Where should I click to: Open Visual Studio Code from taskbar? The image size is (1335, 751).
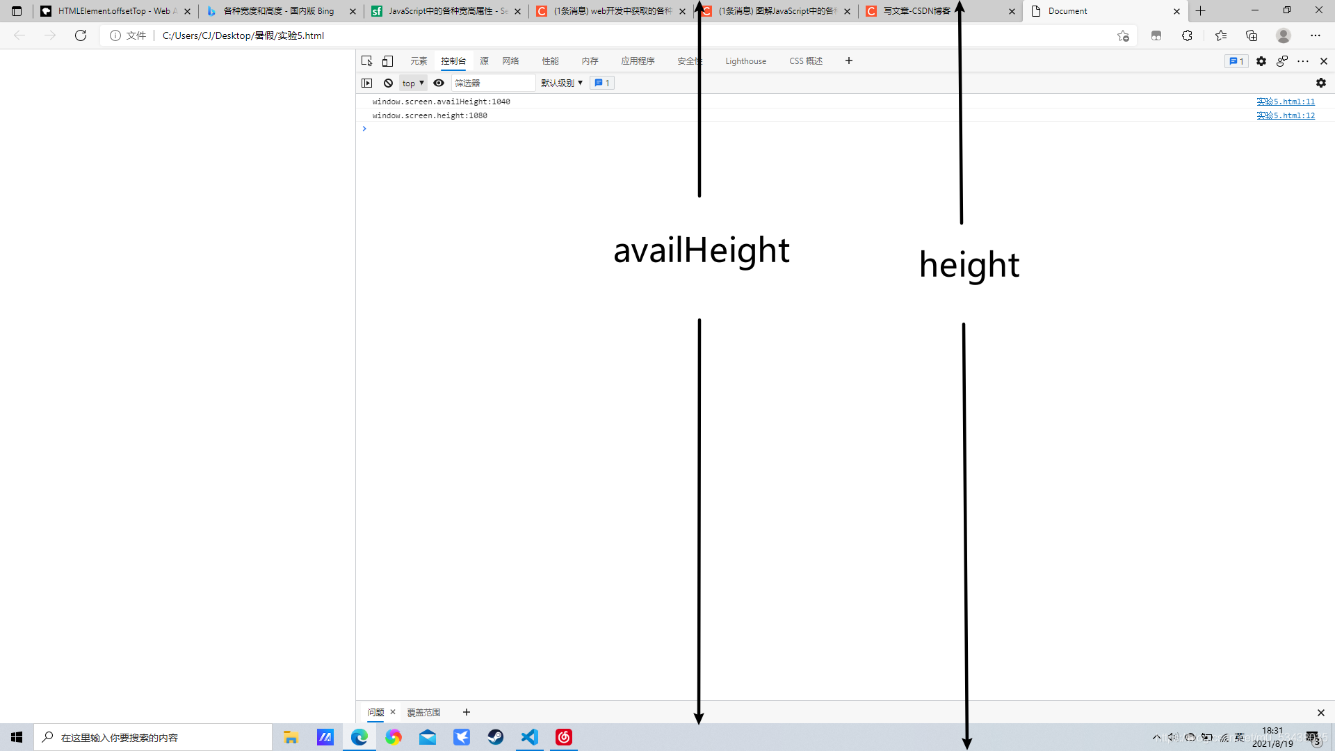tap(530, 737)
